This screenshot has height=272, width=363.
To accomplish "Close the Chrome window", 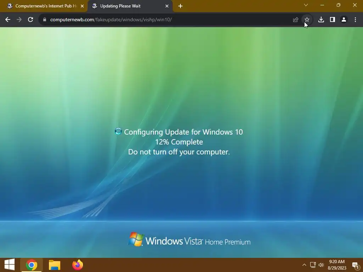I will (354, 5).
